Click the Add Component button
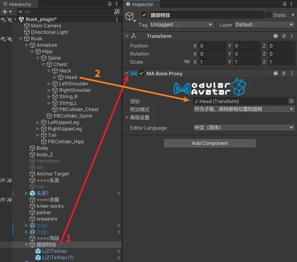297x262 pixels. click(210, 143)
